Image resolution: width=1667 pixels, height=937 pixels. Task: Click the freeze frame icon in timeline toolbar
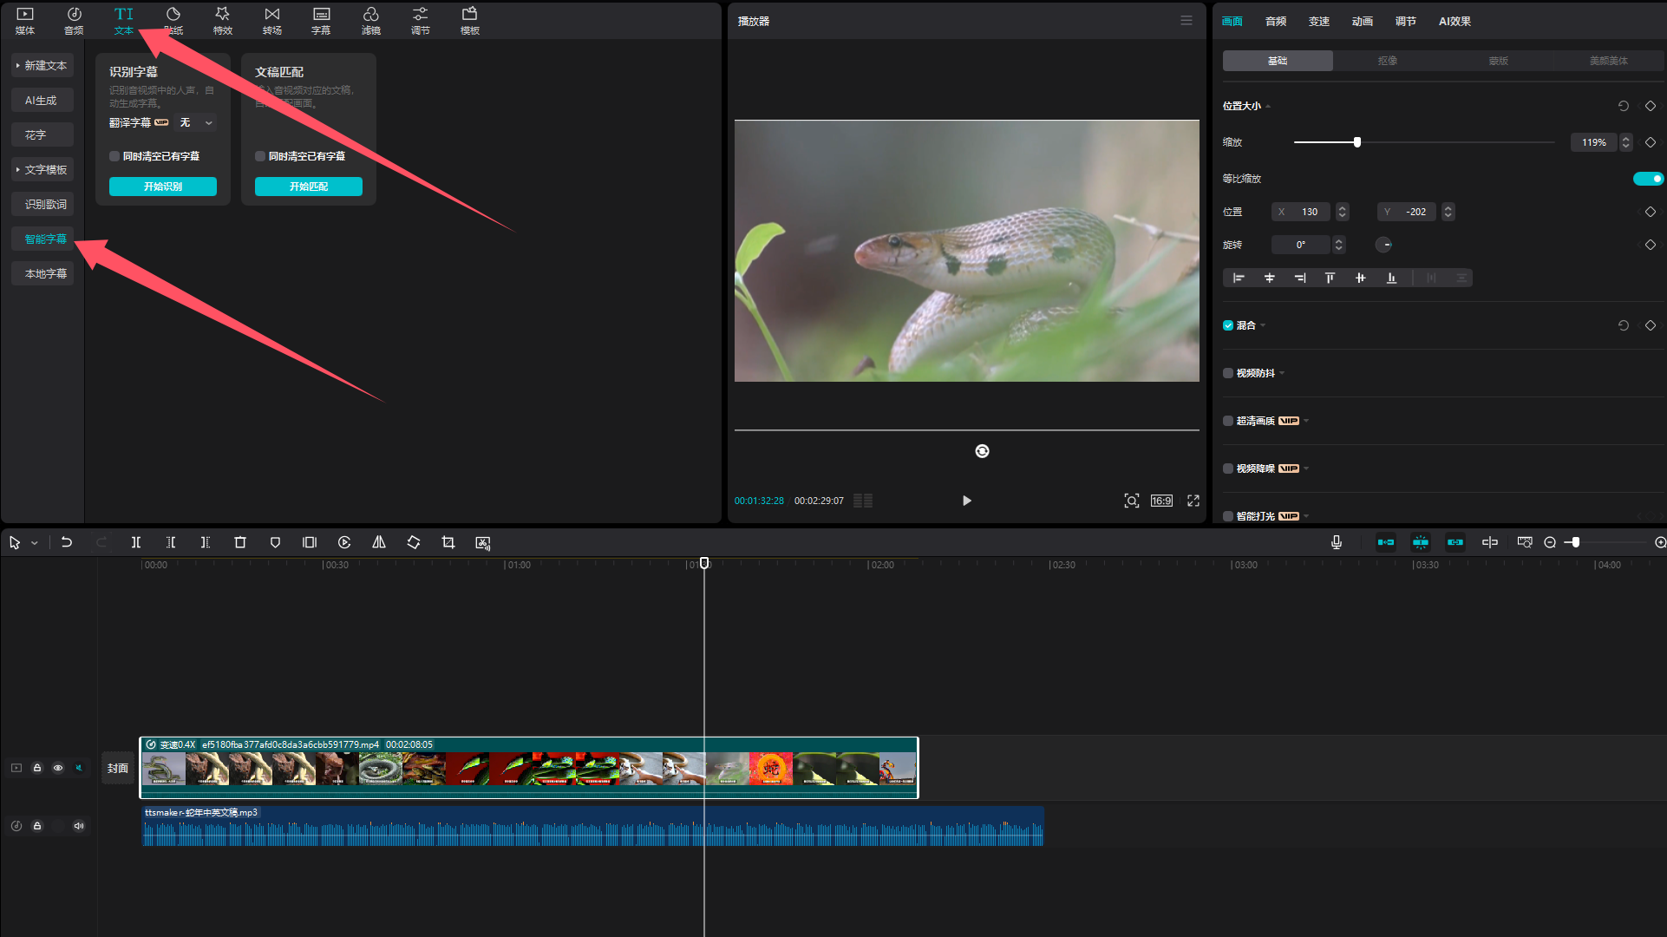pos(310,542)
